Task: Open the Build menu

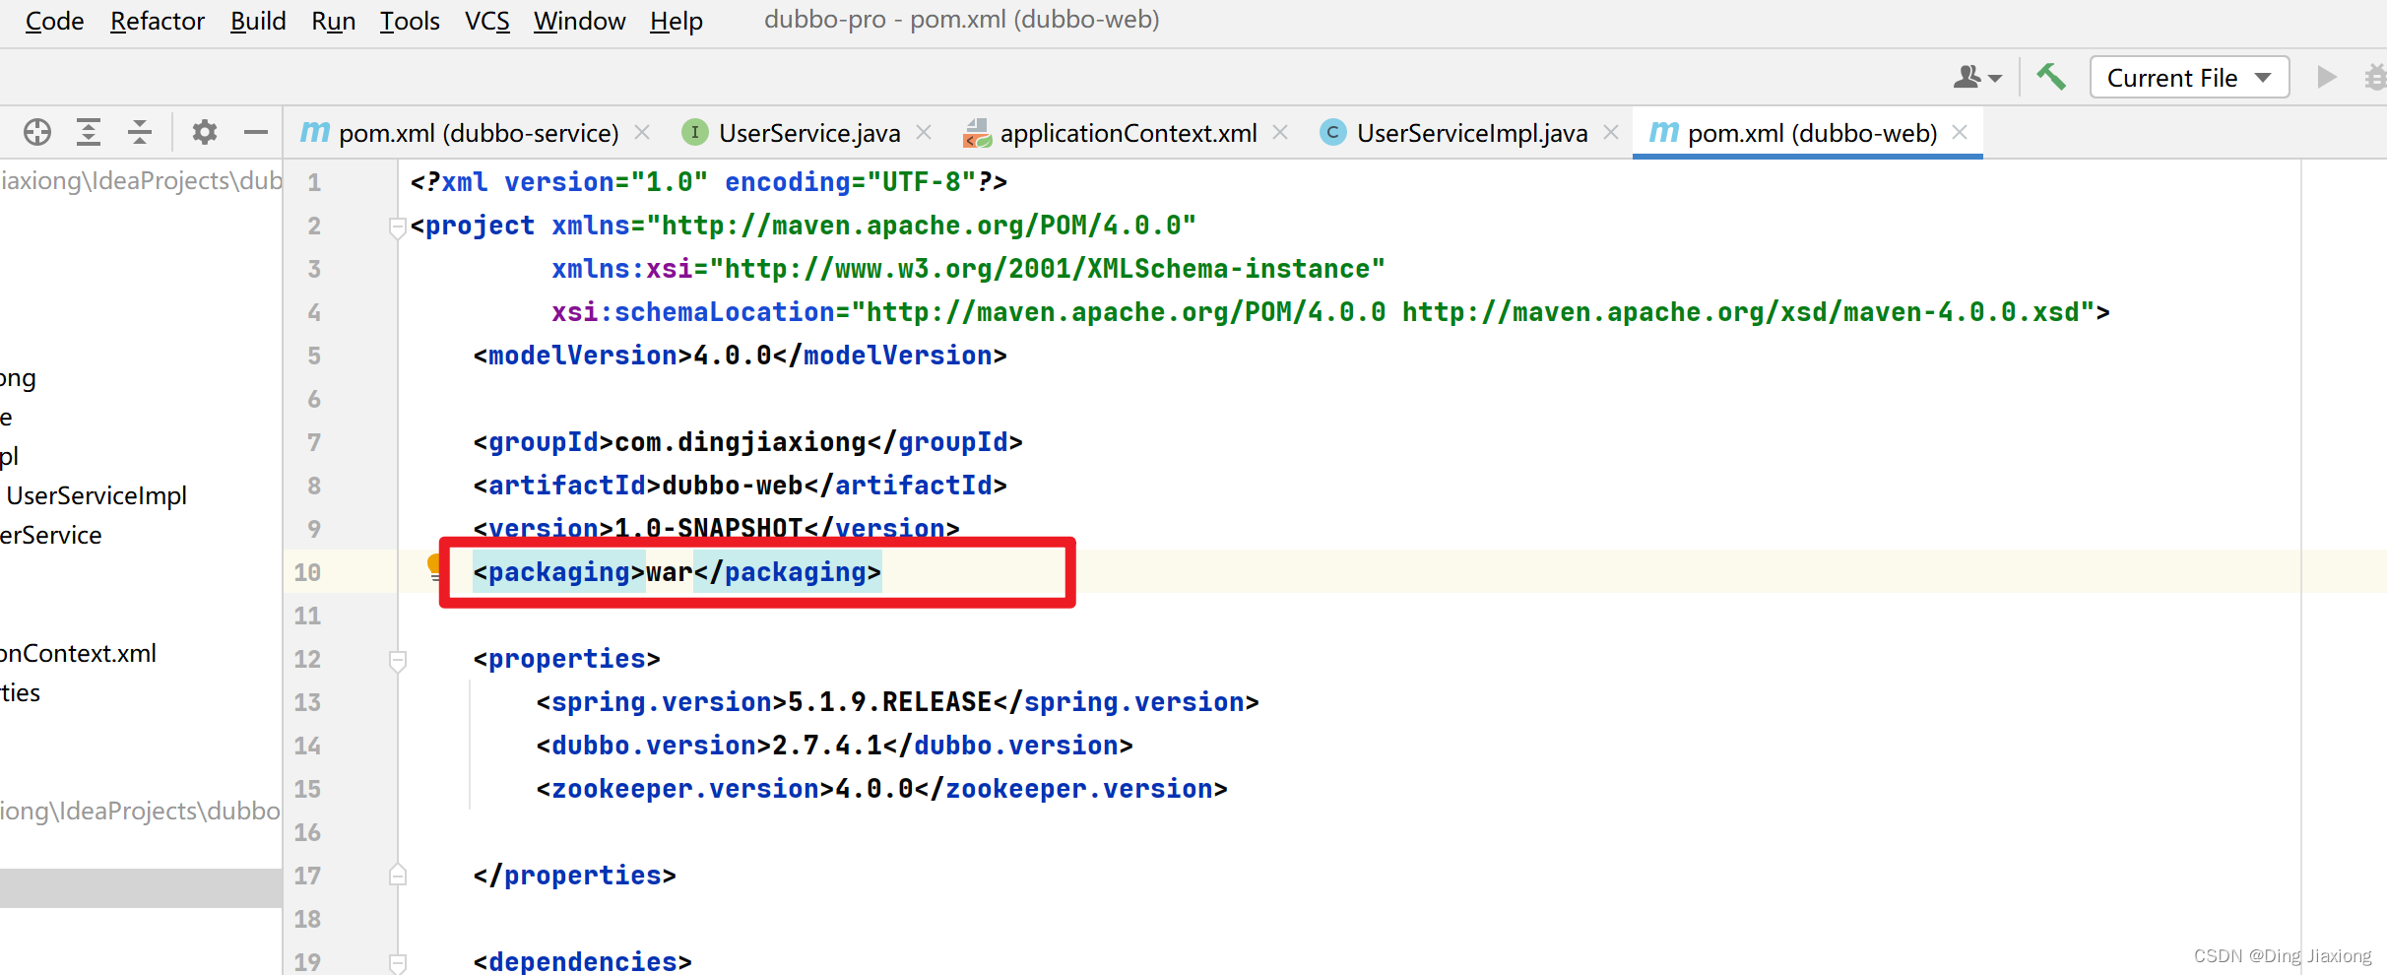Action: [258, 21]
